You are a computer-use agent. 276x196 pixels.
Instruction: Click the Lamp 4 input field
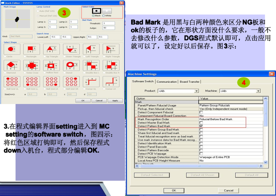[x=74, y=27]
